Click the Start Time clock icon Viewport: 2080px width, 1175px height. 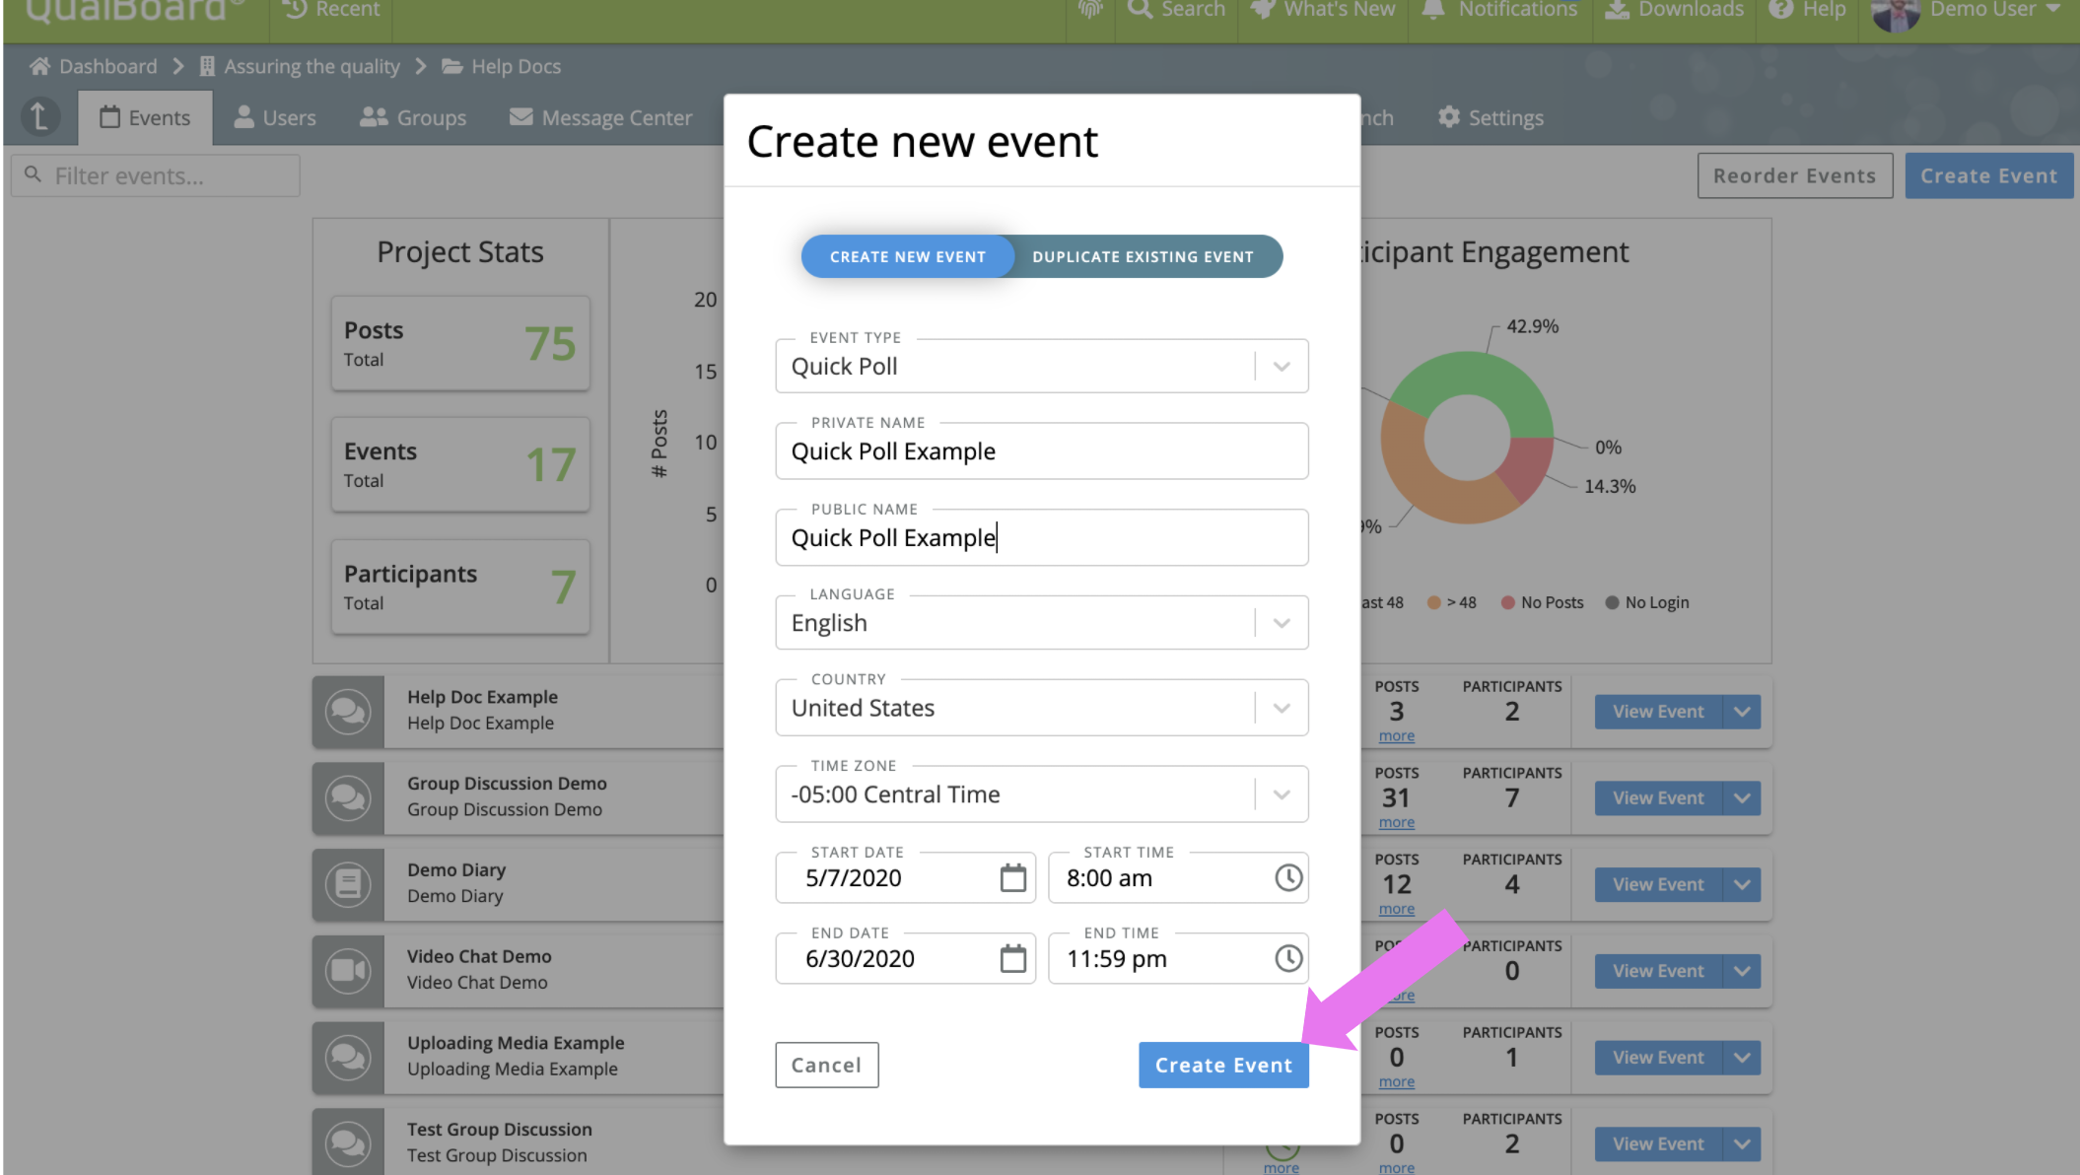1287,877
